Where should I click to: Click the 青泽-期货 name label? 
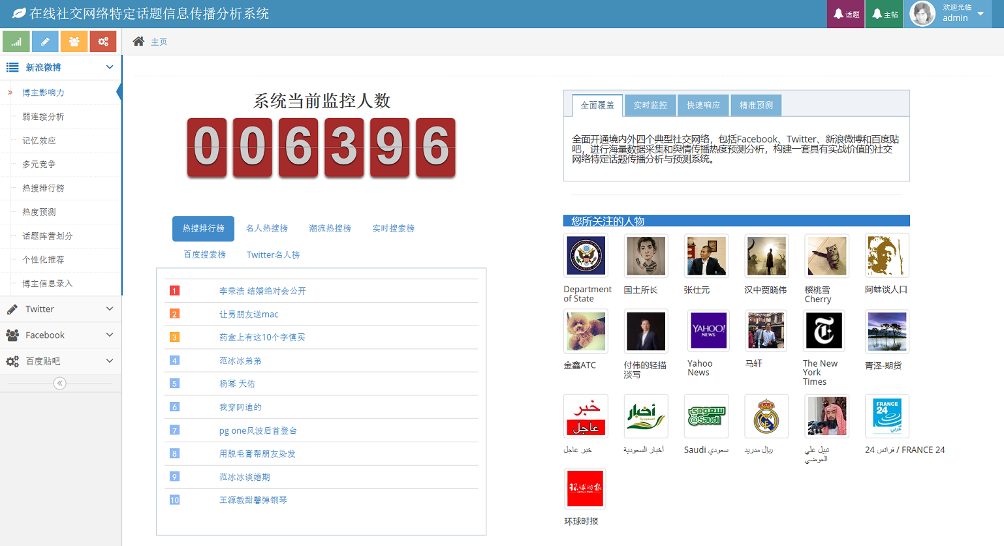click(x=883, y=366)
